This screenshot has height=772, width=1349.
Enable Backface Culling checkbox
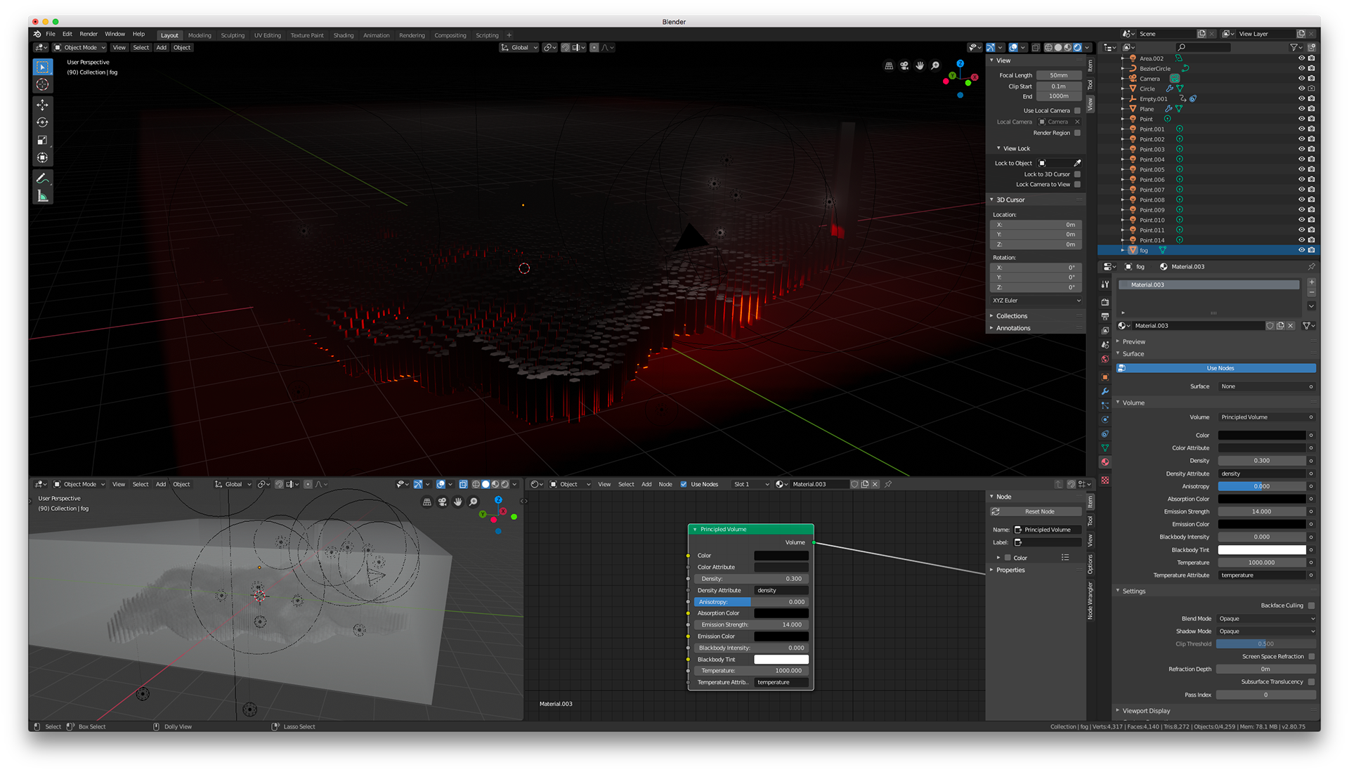point(1311,606)
